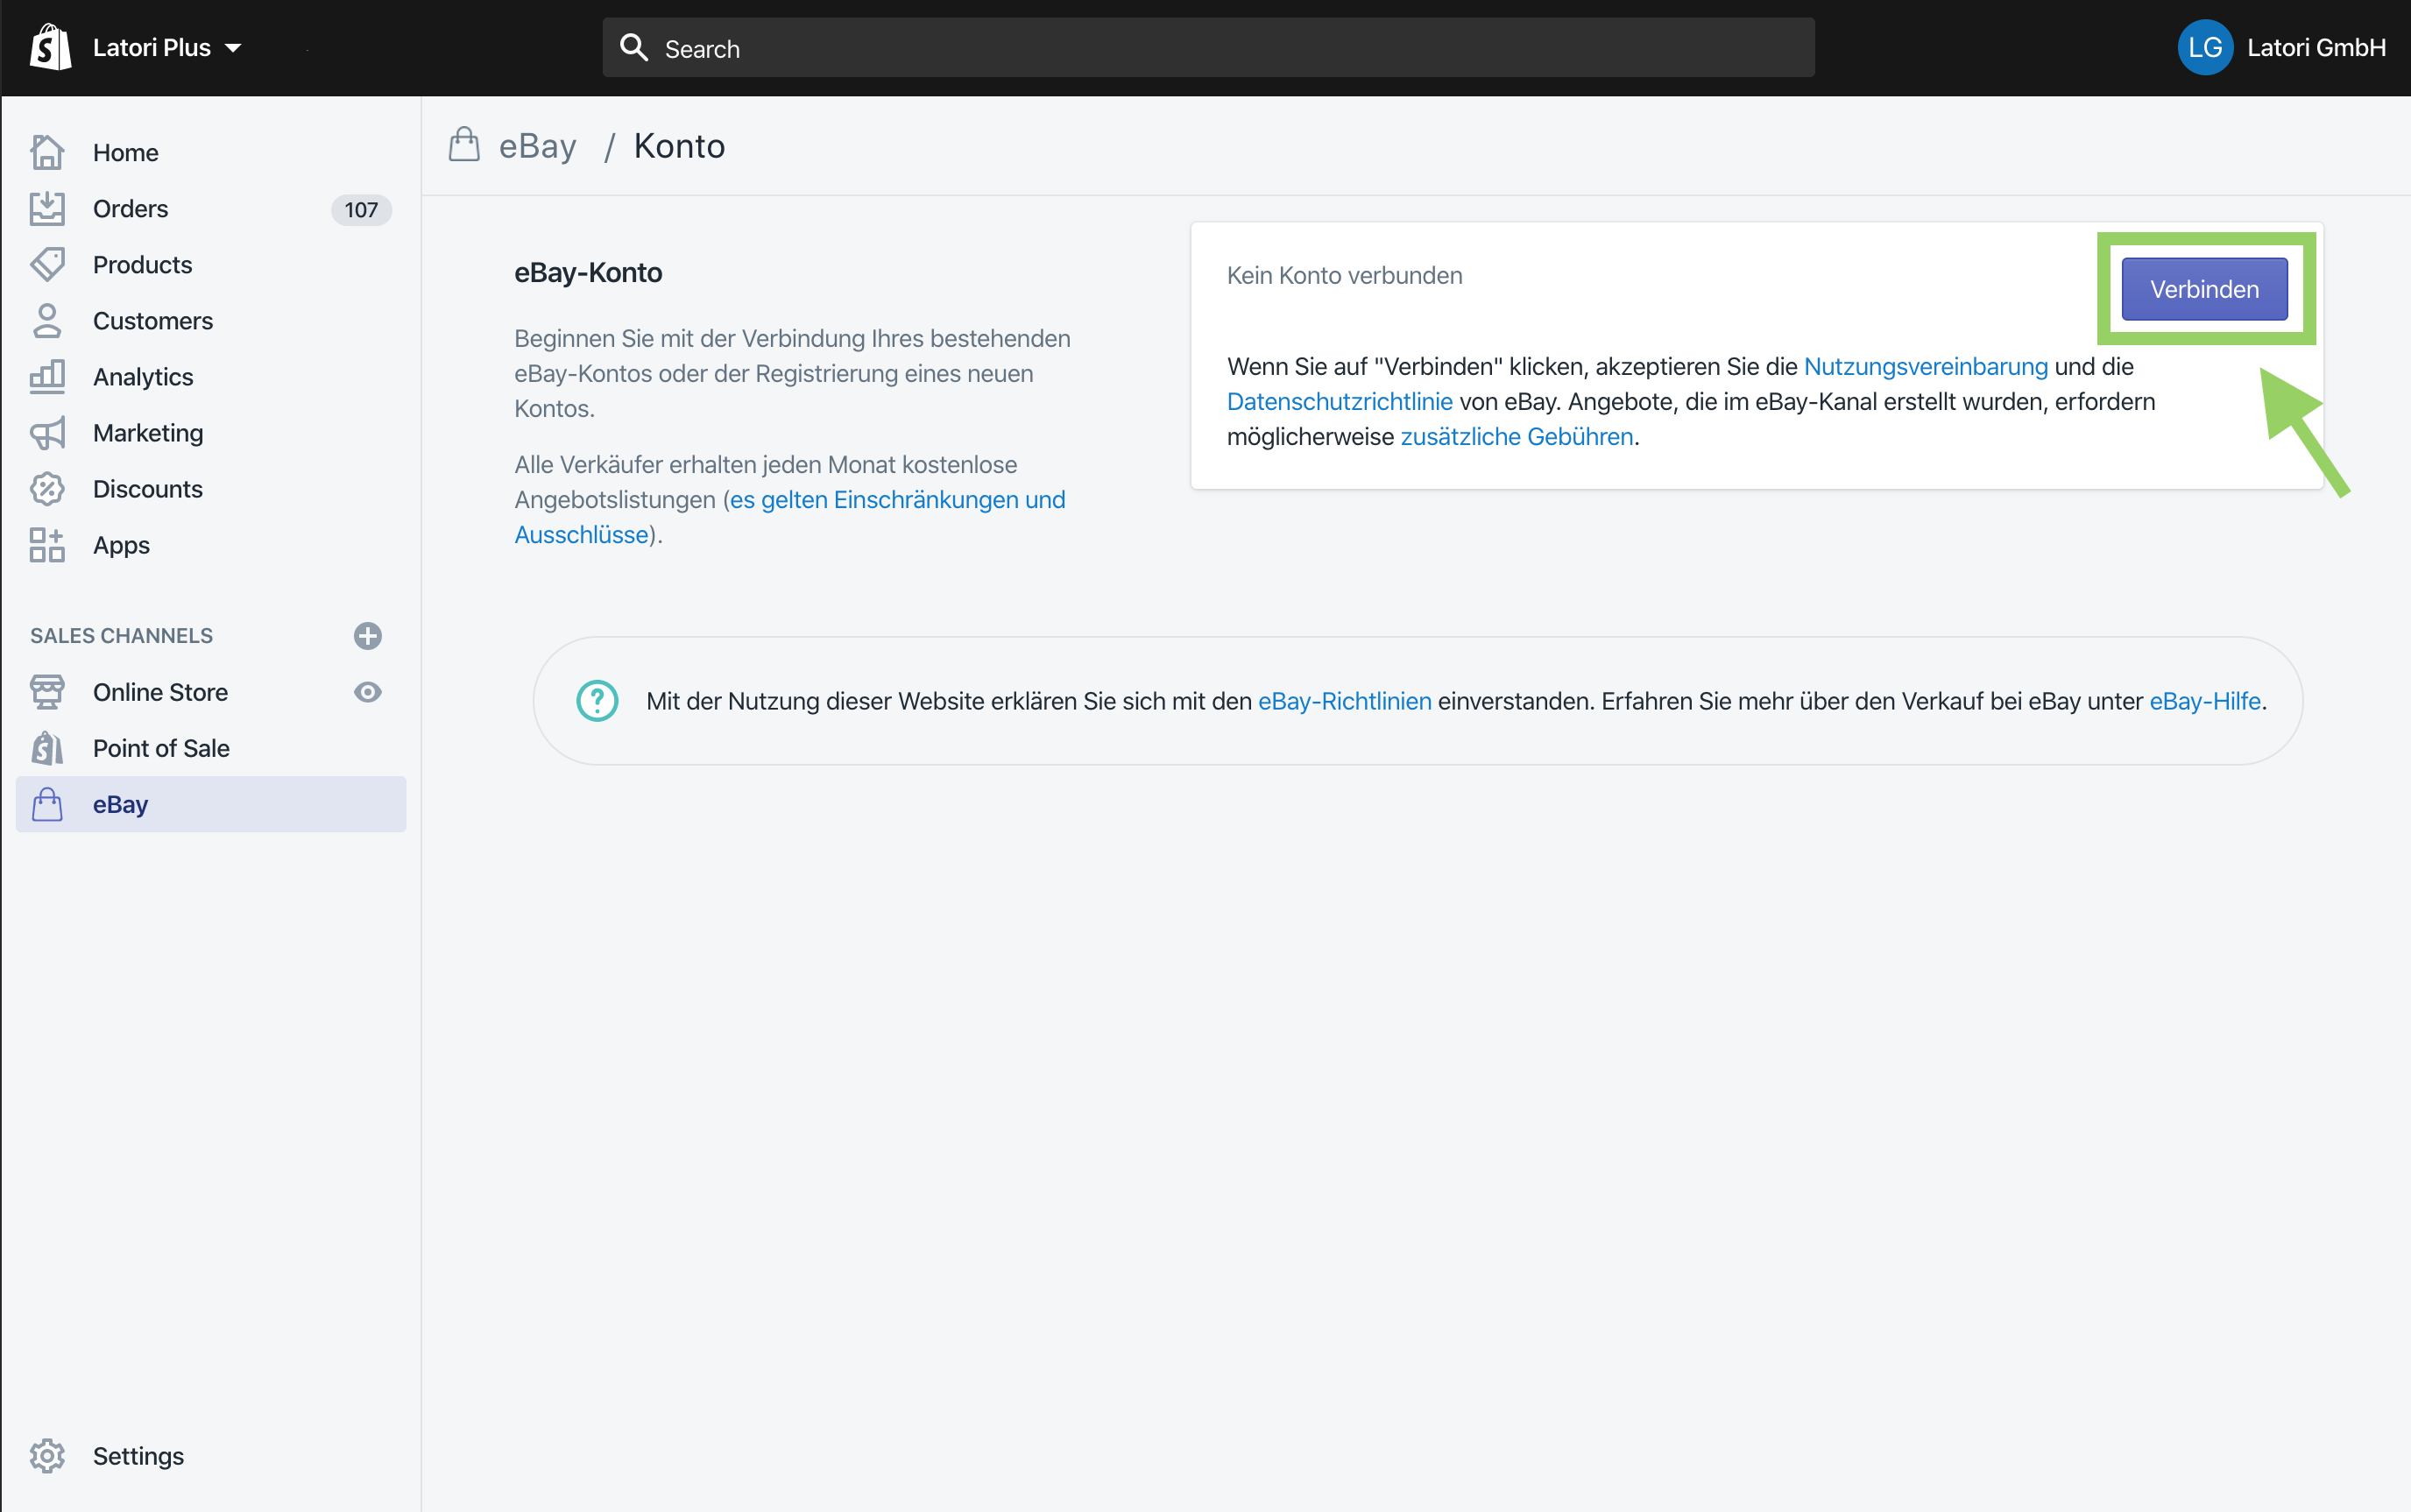The width and height of the screenshot is (2411, 1512).
Task: Click the Konto breadcrumb title
Action: 679,146
